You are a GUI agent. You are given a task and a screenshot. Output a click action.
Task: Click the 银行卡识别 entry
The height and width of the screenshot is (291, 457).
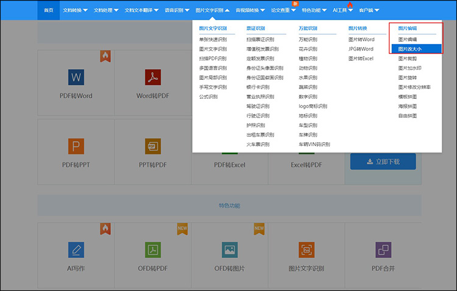tap(258, 87)
